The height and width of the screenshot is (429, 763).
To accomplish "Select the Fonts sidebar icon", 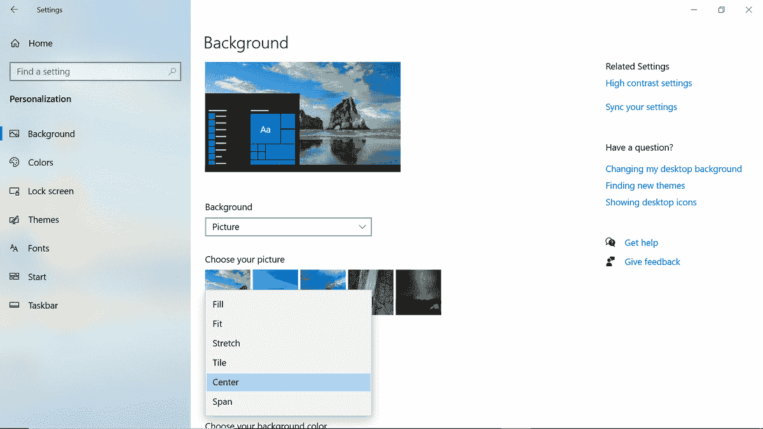I will [x=14, y=248].
